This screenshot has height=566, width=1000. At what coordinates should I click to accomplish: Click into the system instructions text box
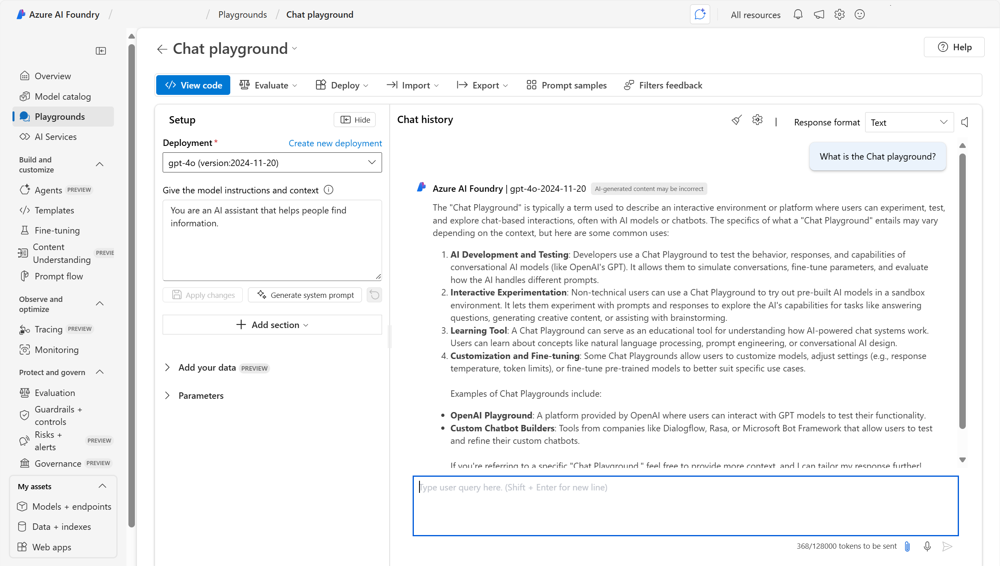[272, 240]
